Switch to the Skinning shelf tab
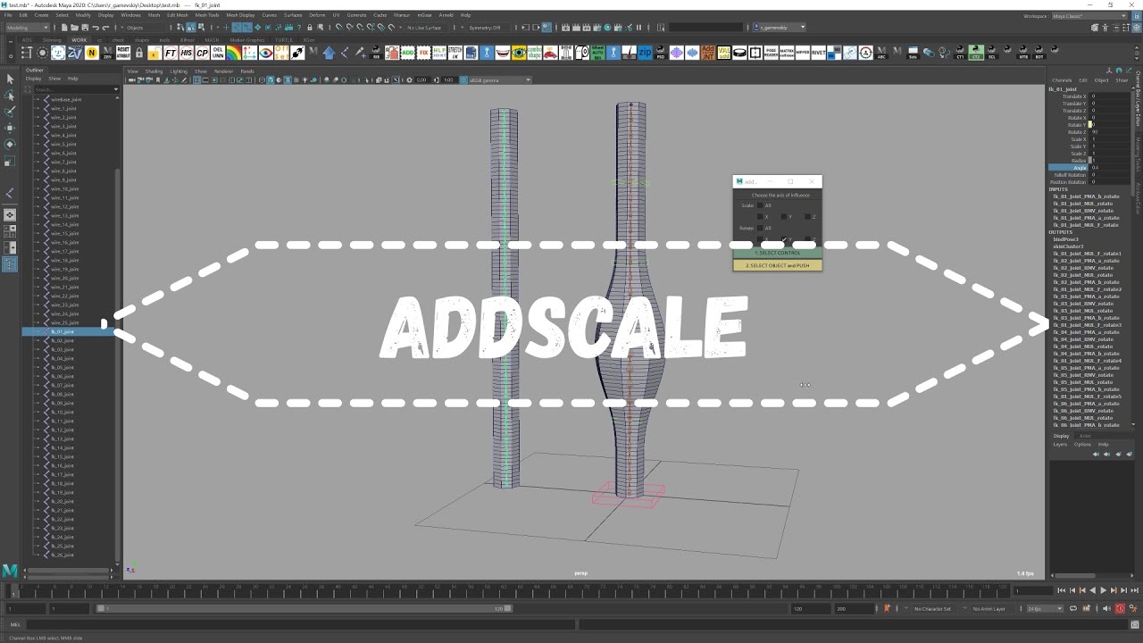The image size is (1143, 643). 52,40
